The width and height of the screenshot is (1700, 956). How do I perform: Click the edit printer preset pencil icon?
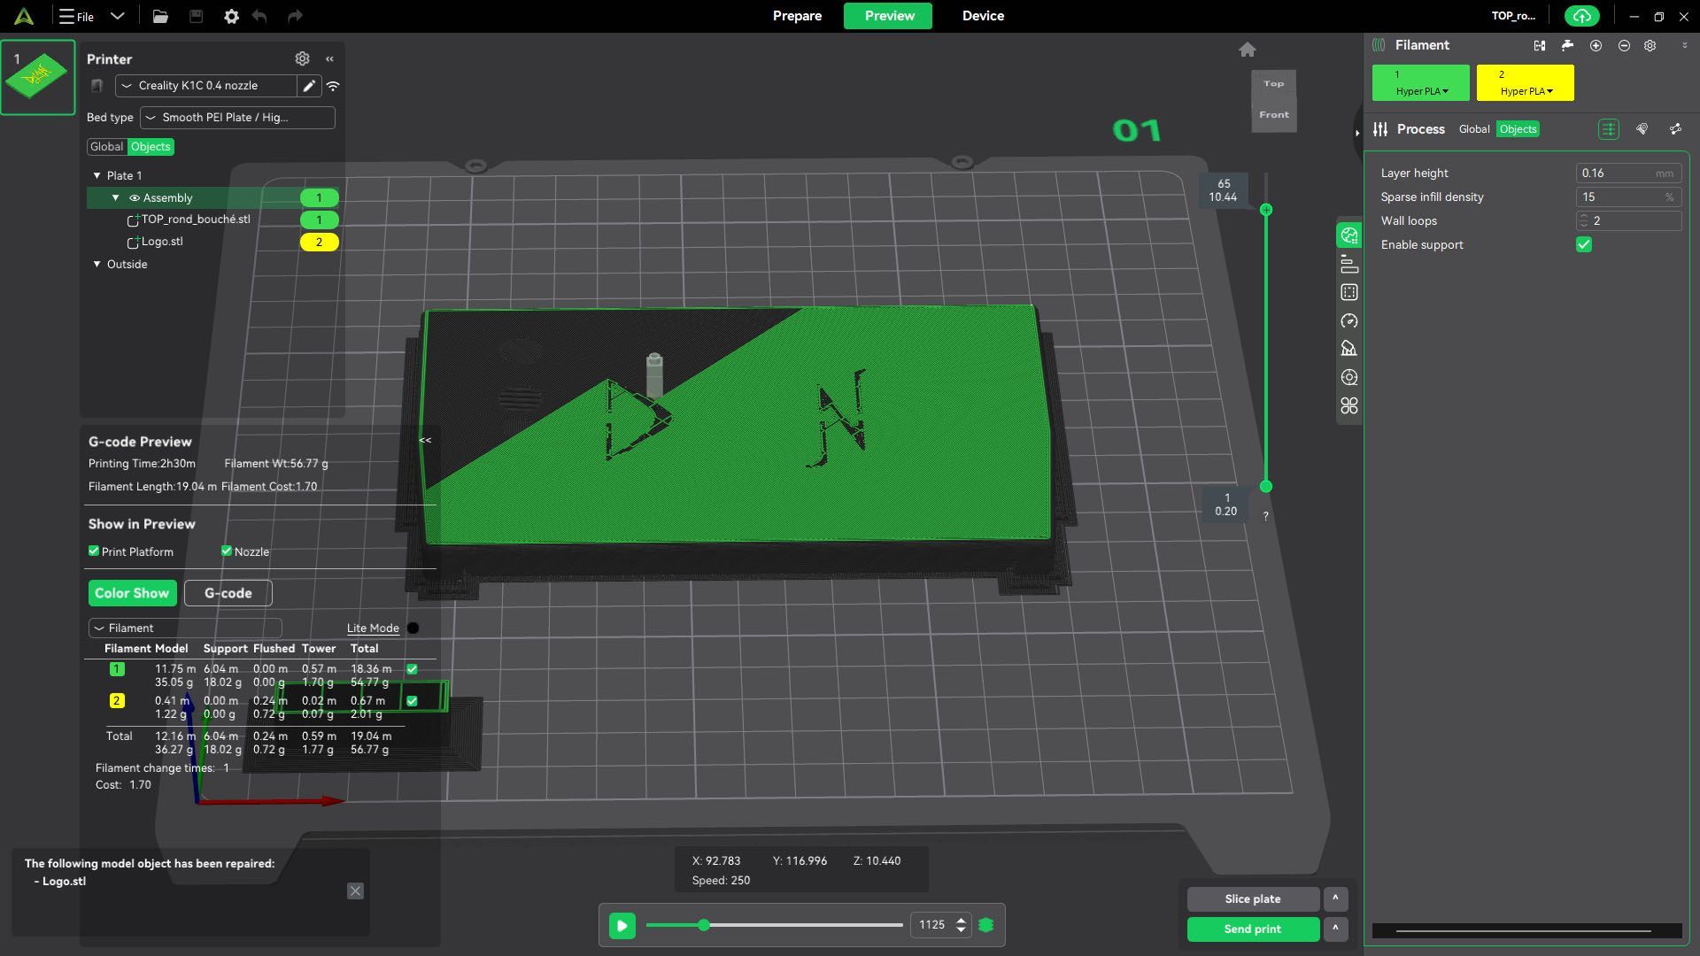309,86
